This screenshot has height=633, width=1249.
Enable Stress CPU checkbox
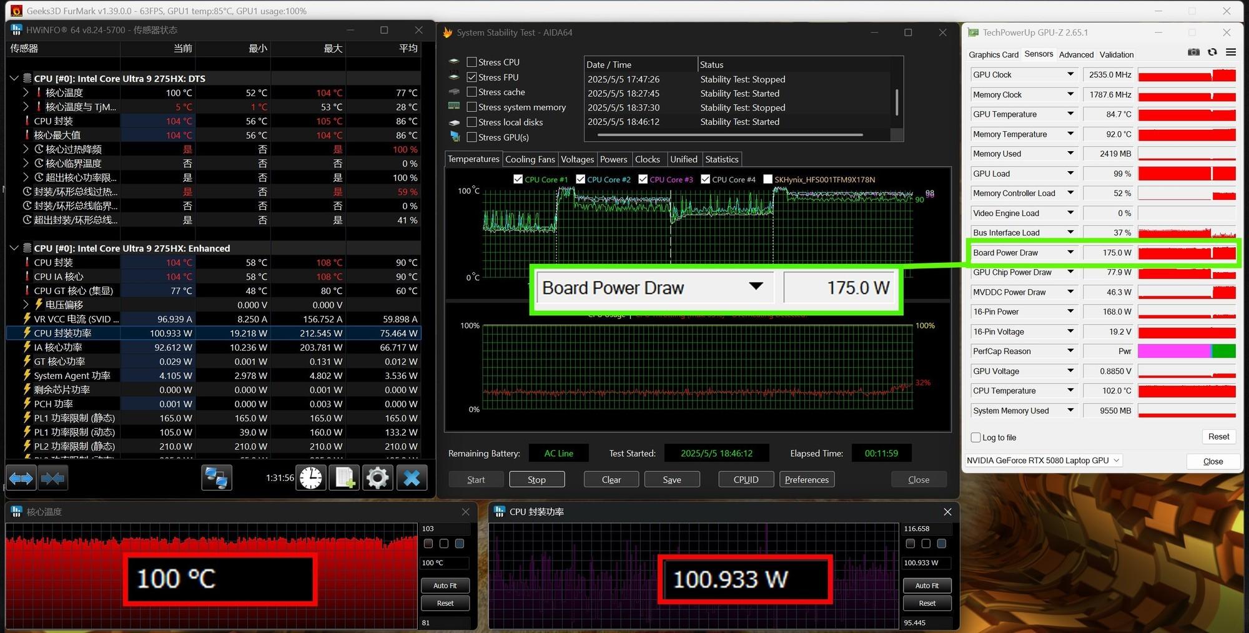(x=472, y=62)
